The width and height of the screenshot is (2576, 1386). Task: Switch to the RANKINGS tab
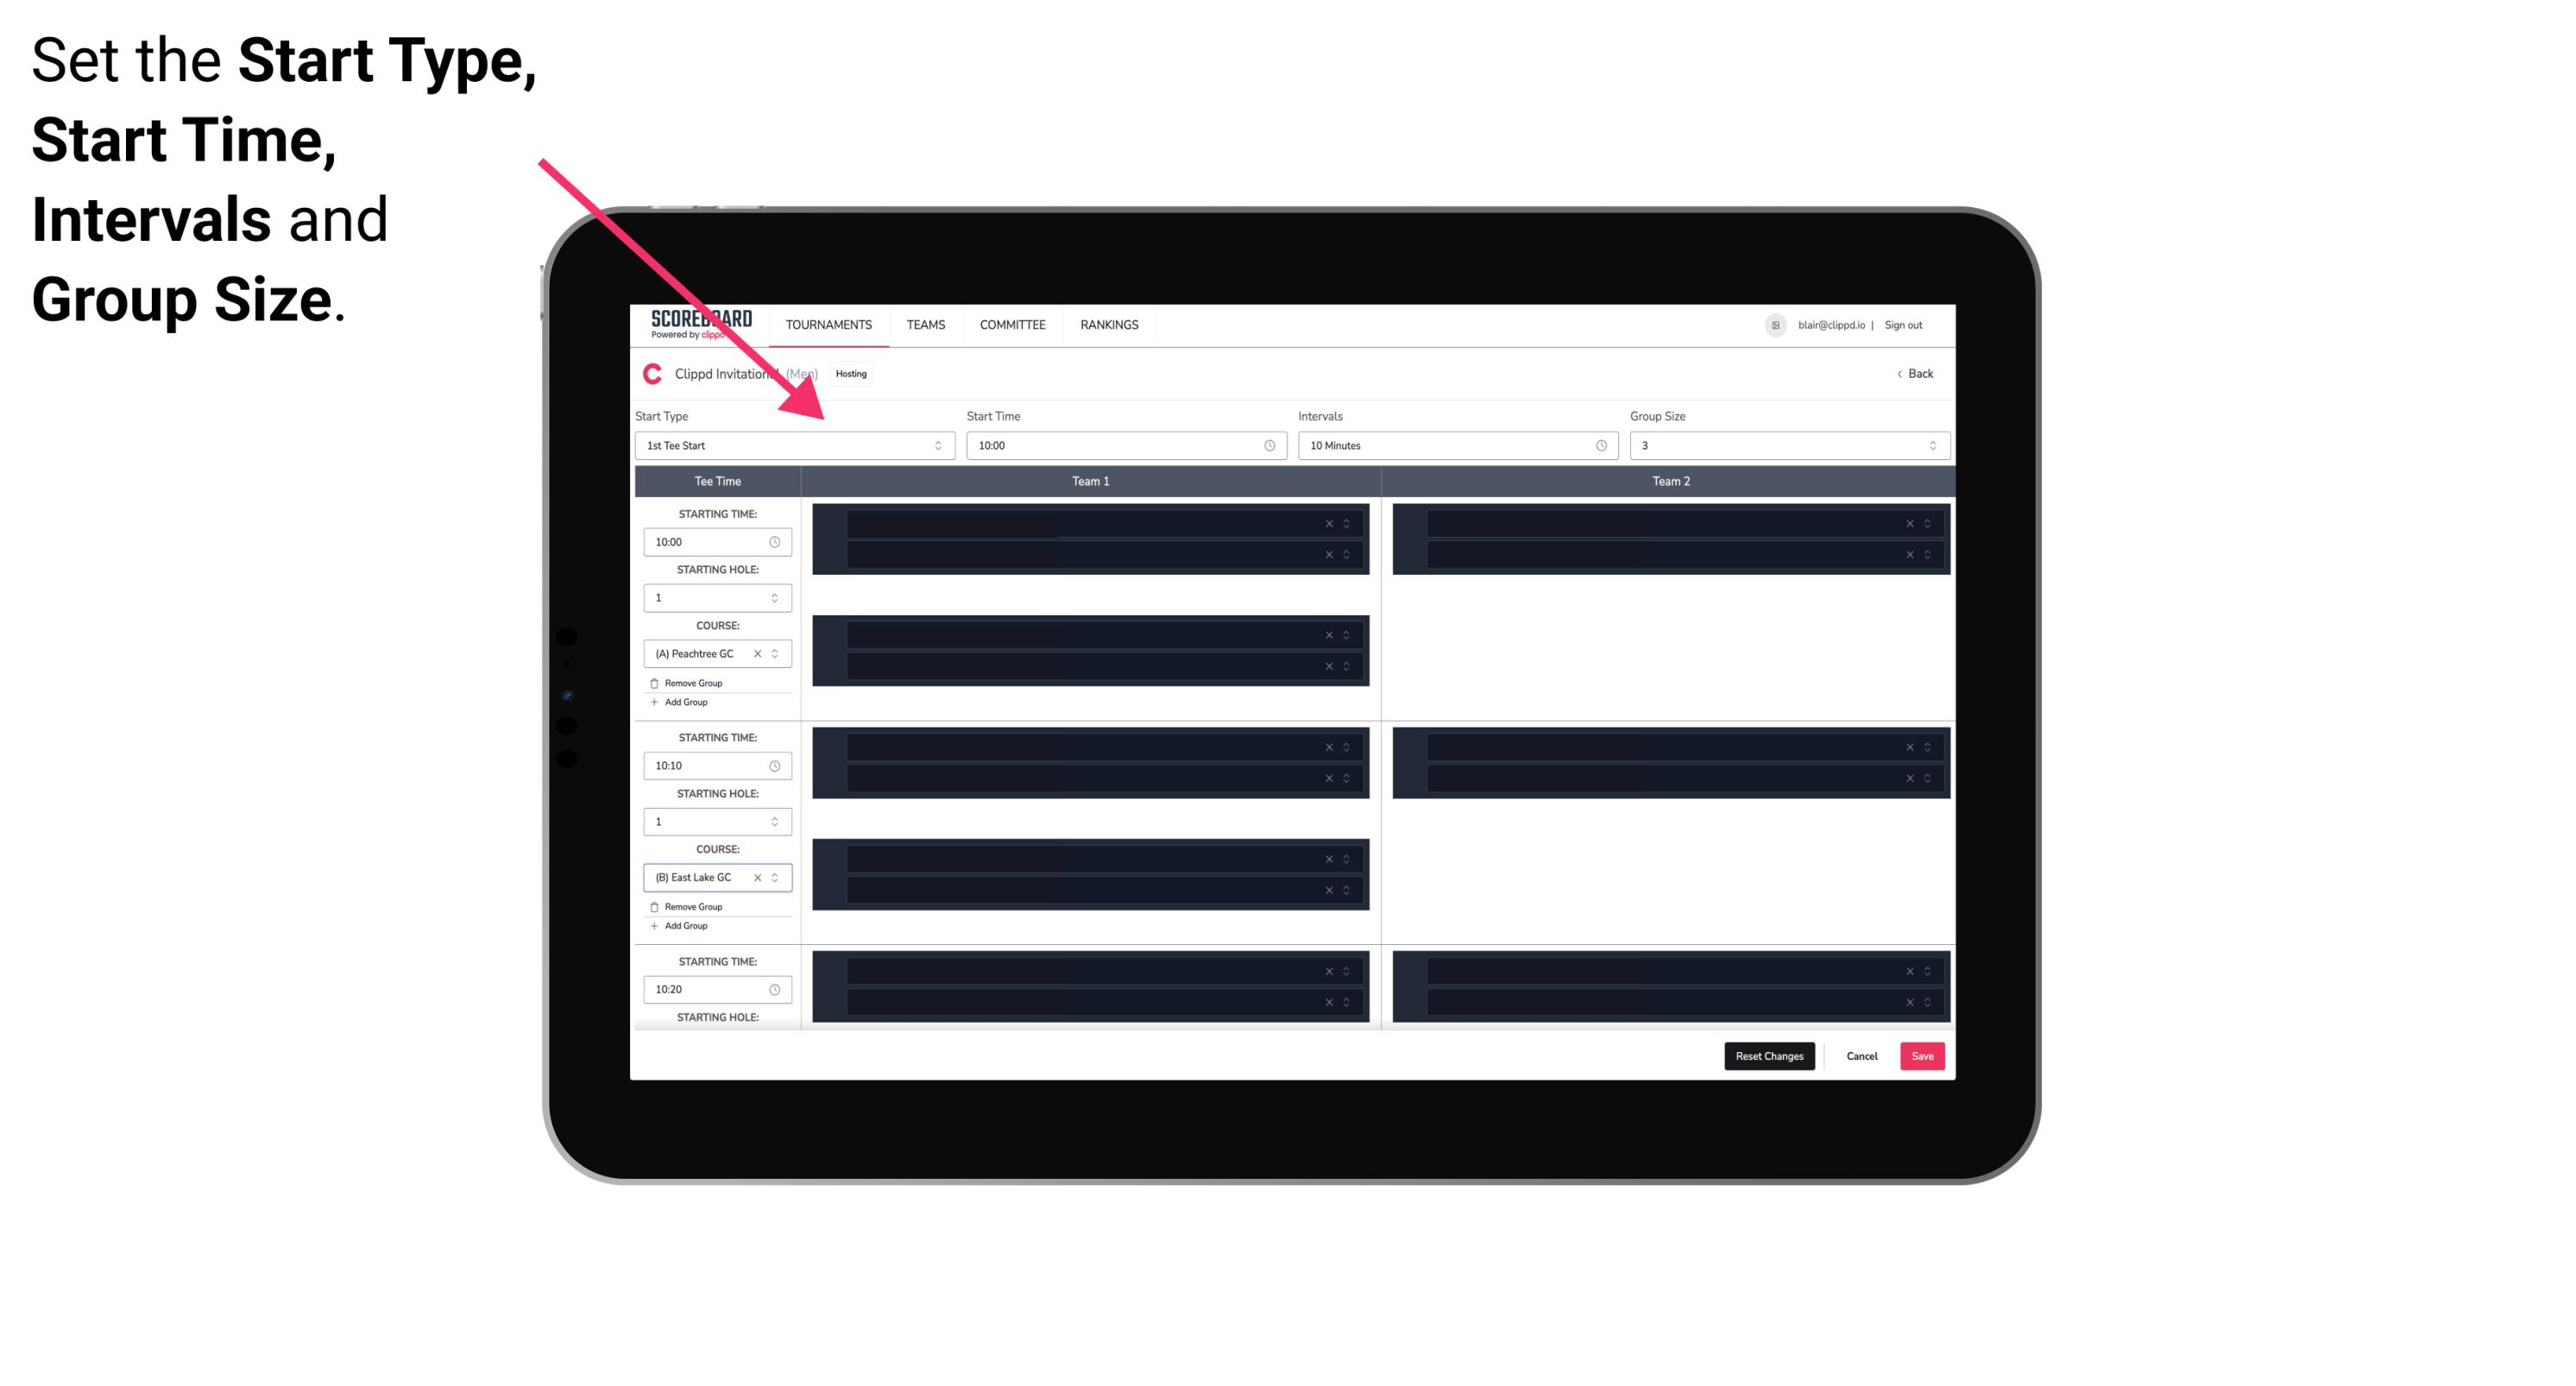point(1109,324)
